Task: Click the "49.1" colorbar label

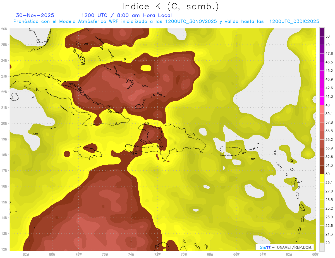Action: (x=329, y=45)
